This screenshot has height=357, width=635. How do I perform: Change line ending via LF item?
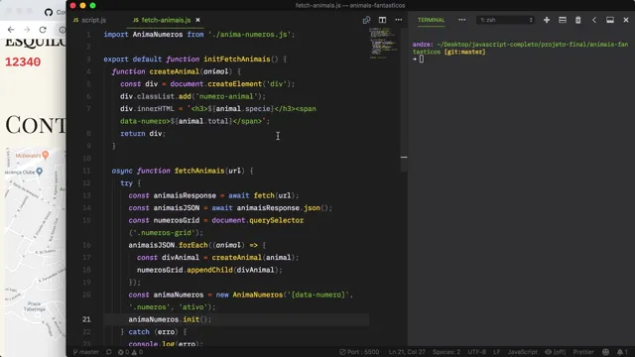click(497, 352)
